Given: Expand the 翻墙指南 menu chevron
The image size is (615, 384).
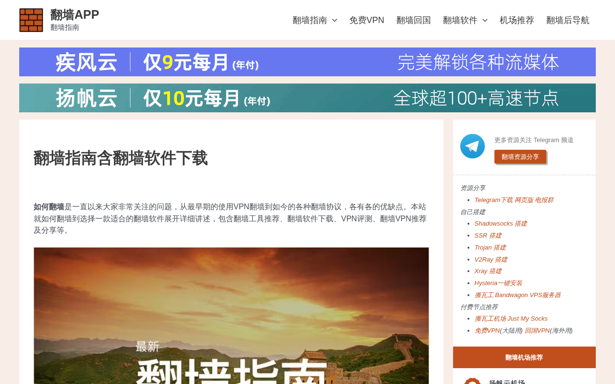Looking at the screenshot, I should [x=334, y=20].
